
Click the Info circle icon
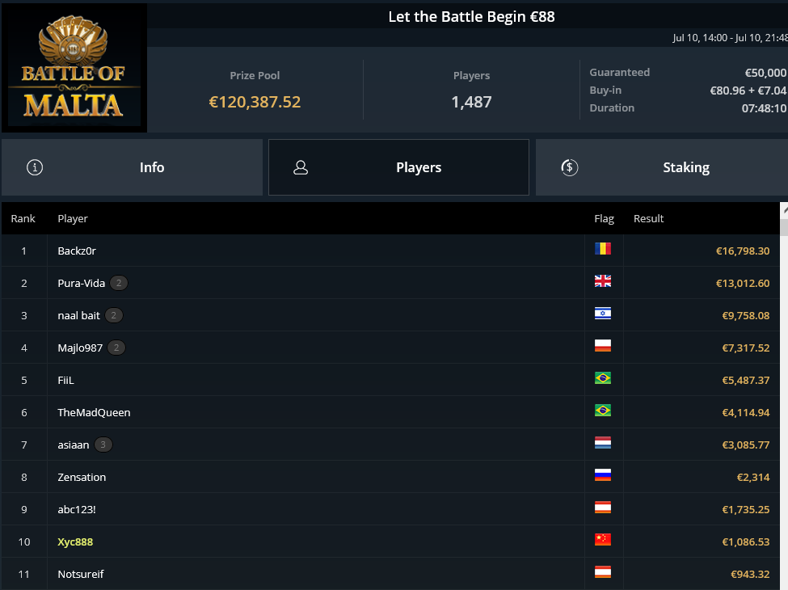[35, 167]
